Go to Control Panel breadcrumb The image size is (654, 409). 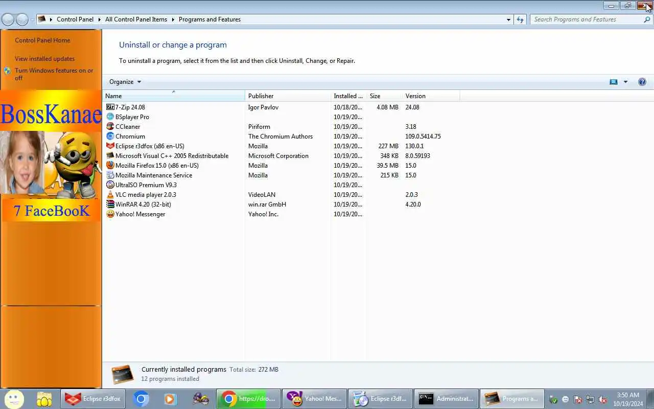(x=75, y=19)
